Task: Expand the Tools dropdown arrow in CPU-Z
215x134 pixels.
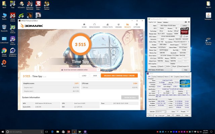Action: pyautogui.click(x=173, y=115)
